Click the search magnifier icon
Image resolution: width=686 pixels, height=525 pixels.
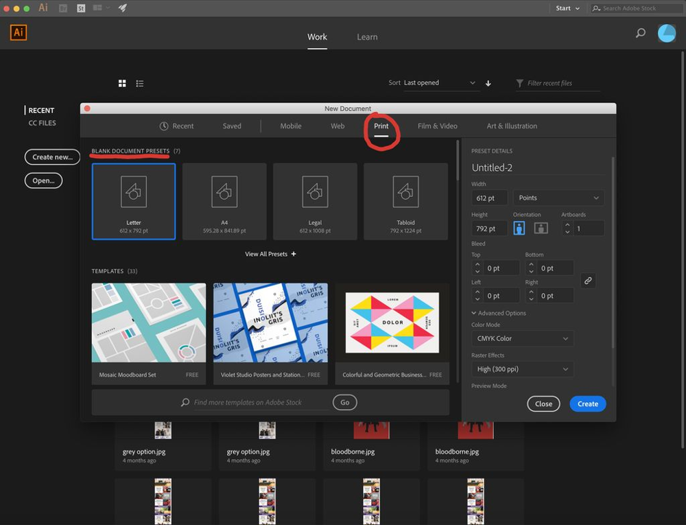pos(640,33)
